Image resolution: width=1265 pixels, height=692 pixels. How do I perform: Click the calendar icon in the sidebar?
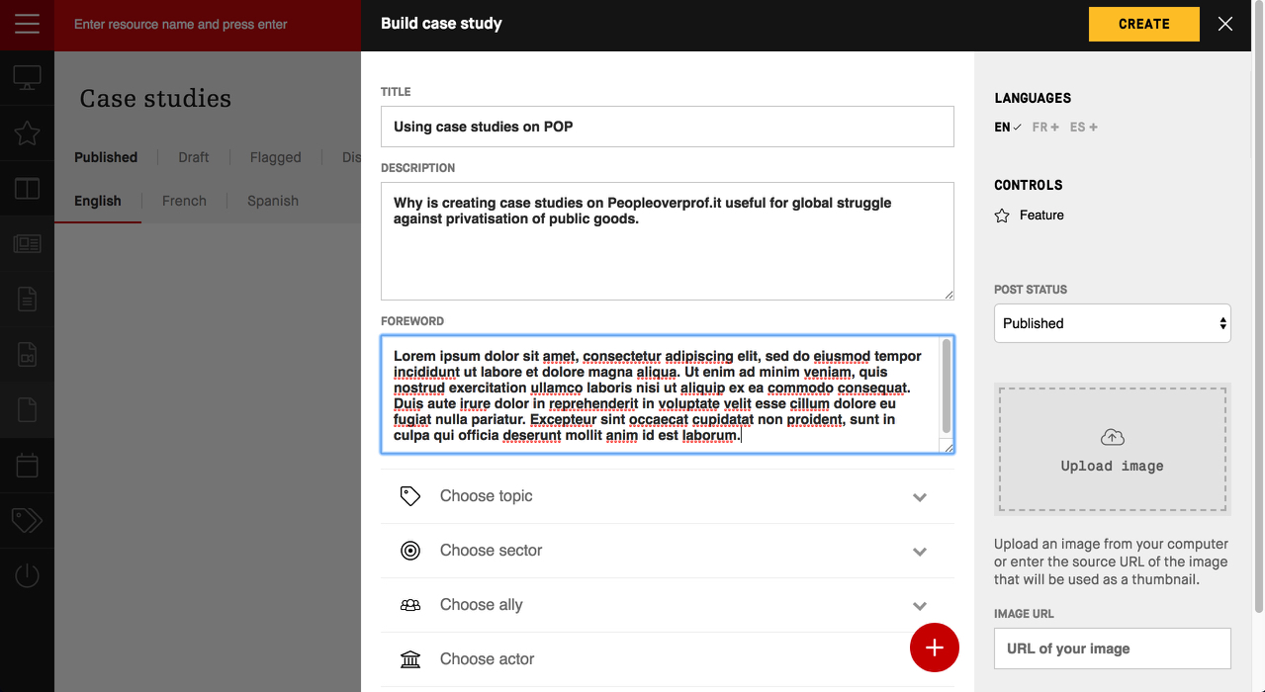[27, 465]
